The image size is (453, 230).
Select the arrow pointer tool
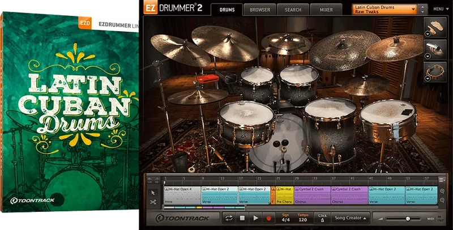point(153,193)
